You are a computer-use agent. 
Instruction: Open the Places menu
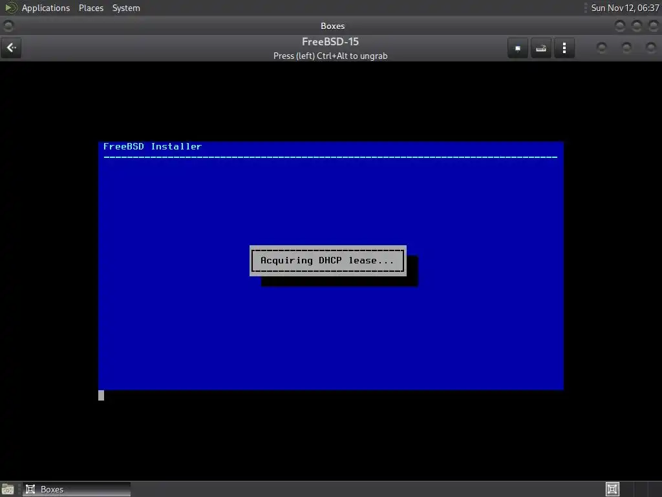click(91, 8)
